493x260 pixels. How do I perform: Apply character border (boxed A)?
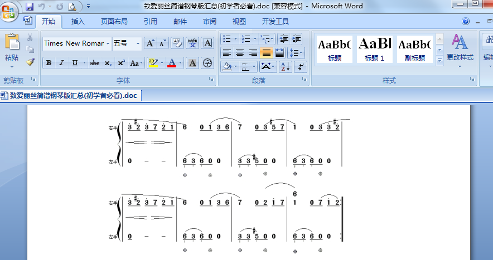point(207,43)
